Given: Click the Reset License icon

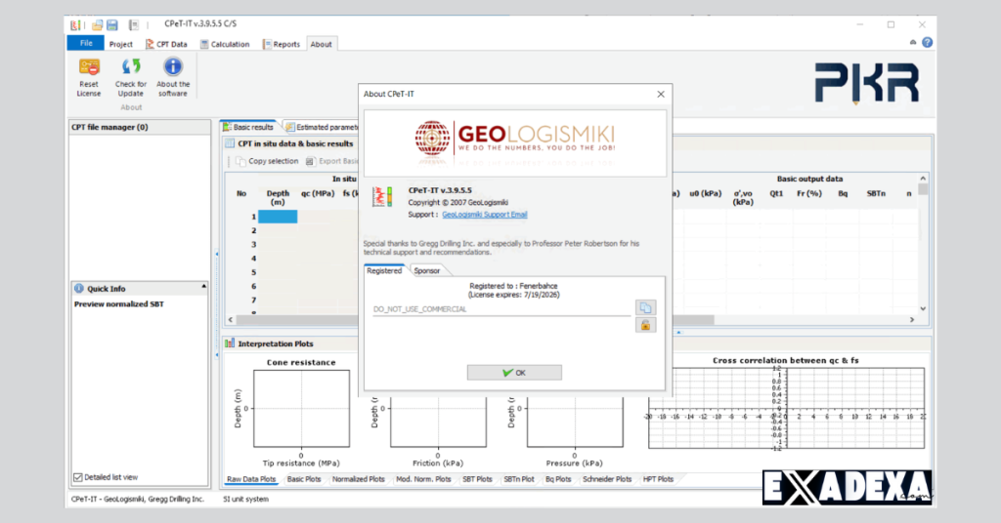Looking at the screenshot, I should (89, 66).
